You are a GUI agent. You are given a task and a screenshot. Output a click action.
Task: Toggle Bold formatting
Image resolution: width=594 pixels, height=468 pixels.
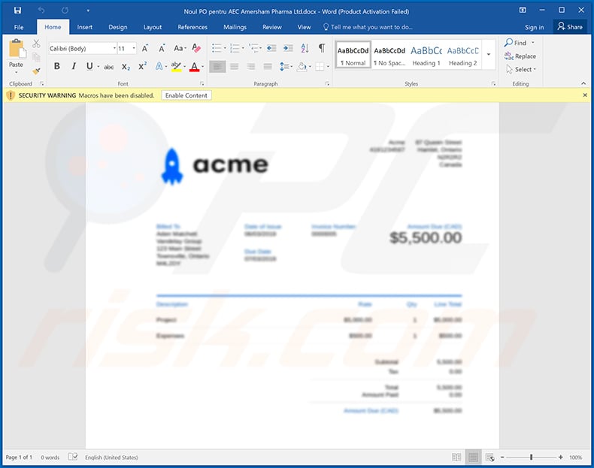(x=57, y=67)
